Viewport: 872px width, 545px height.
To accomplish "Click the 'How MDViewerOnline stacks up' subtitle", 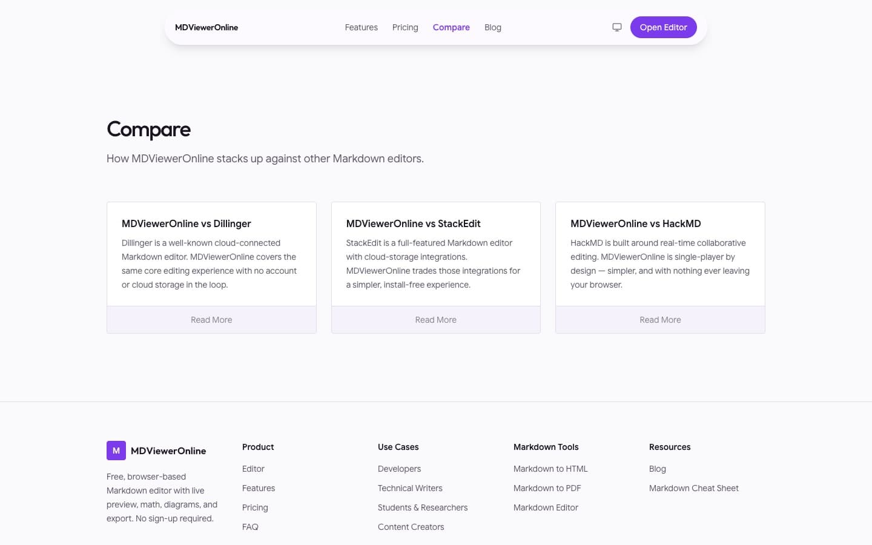I will 265,159.
